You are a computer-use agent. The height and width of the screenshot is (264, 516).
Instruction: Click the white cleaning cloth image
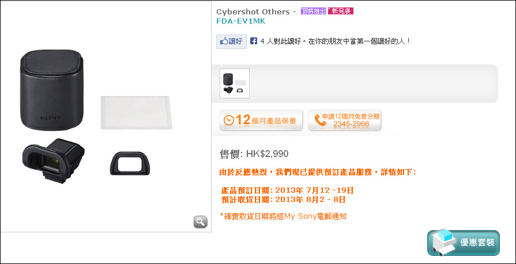tap(137, 113)
